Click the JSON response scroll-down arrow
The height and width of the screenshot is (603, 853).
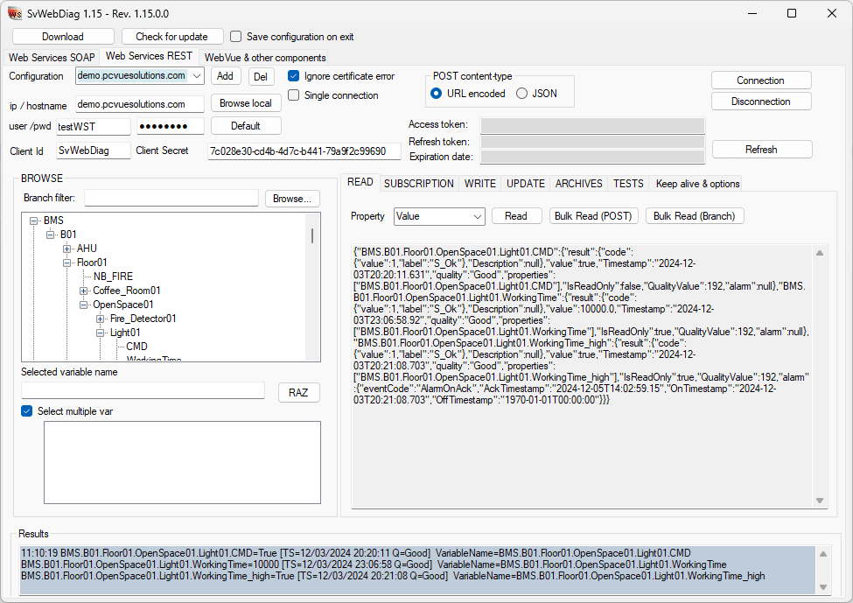(x=820, y=501)
